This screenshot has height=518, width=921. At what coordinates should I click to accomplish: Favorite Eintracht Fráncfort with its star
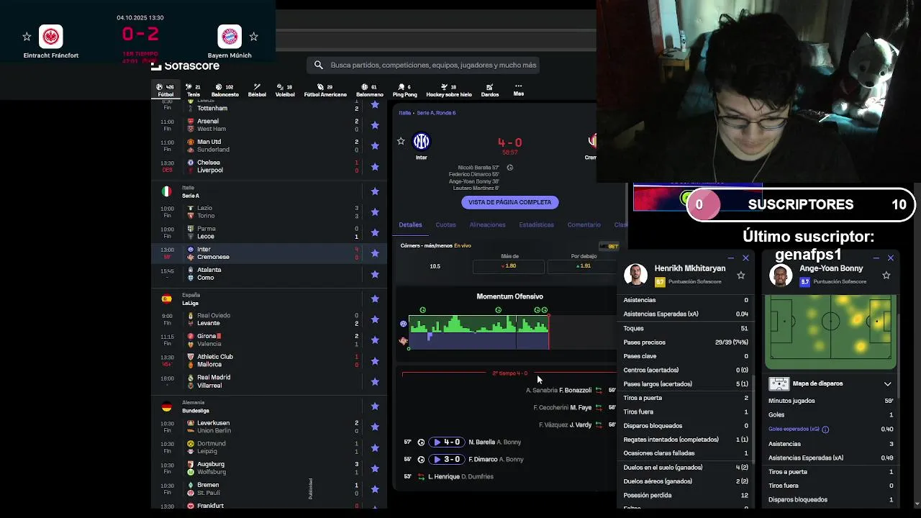[x=27, y=36]
